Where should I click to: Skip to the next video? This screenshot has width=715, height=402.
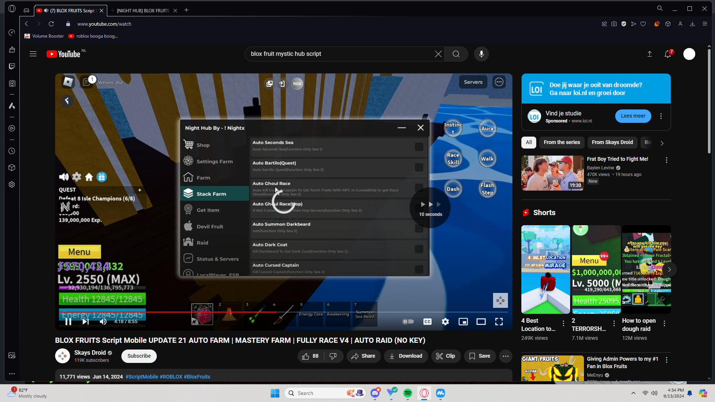[86, 322]
